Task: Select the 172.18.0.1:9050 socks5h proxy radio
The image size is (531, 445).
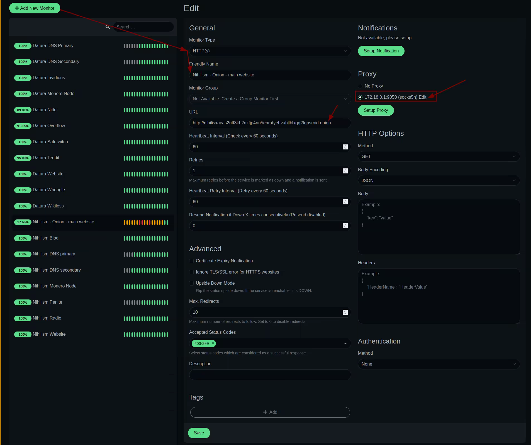Action: 360,97
